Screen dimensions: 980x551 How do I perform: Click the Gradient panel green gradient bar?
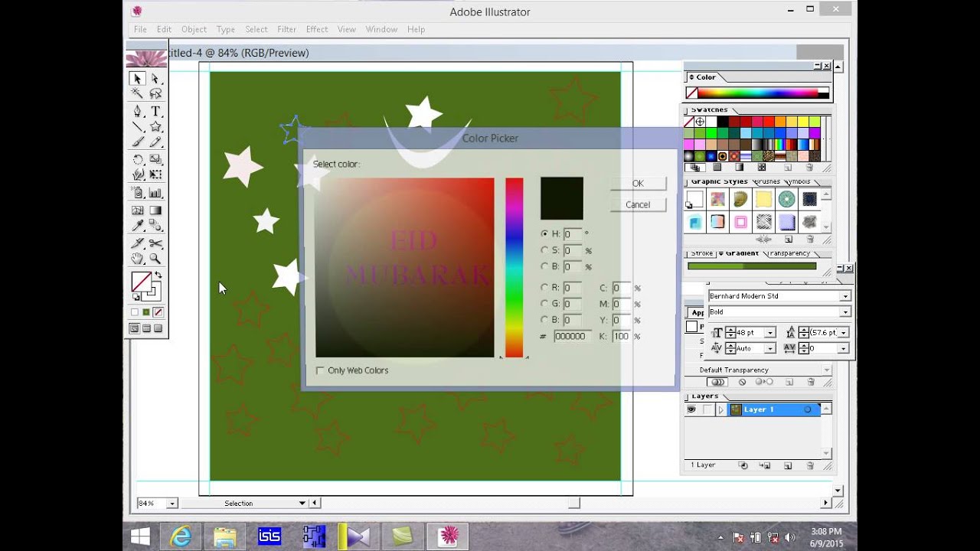[x=752, y=266]
